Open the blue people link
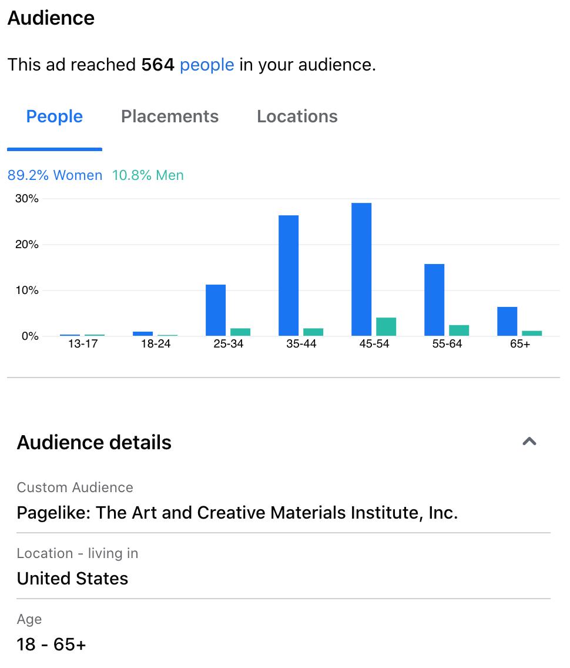570x668 pixels. tap(207, 65)
